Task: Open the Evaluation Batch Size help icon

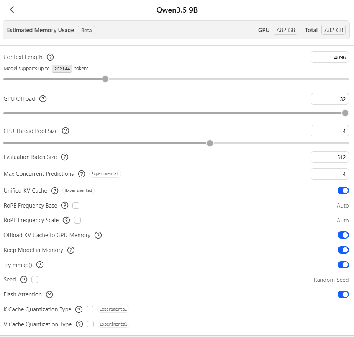Action: [64, 157]
